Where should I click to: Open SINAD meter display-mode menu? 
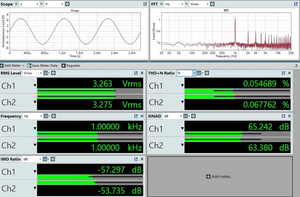(x=186, y=116)
